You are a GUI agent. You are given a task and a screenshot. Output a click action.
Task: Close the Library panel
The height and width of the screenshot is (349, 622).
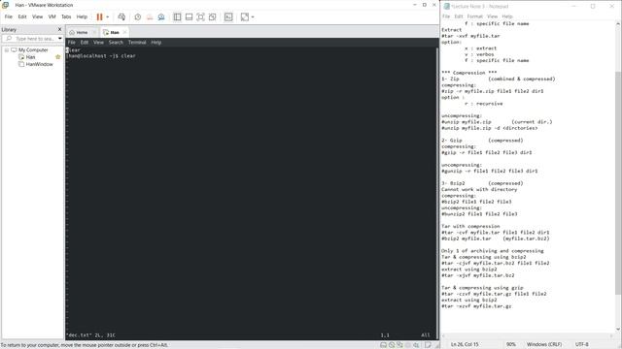pos(60,29)
